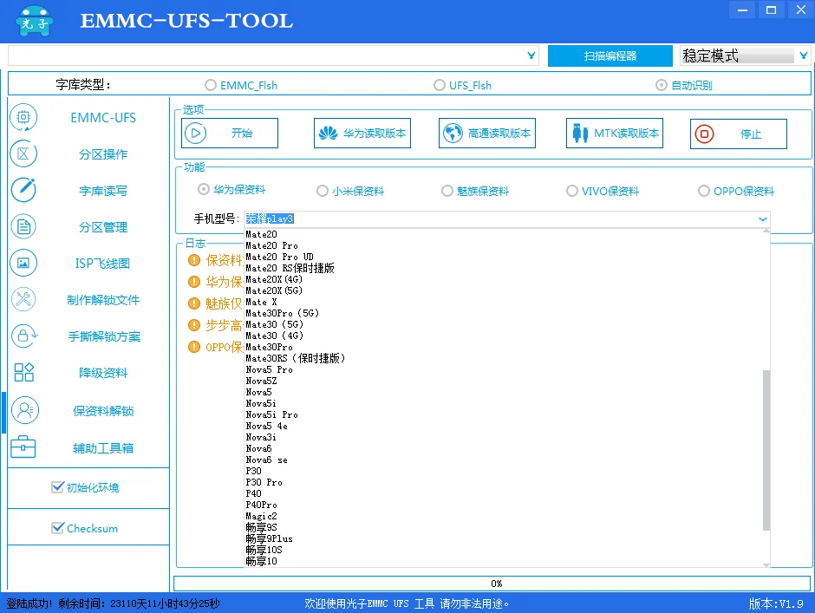Screen dimensions: 815x613
Task: Collapse the 手机型号 dropdown arrow
Action: point(762,218)
